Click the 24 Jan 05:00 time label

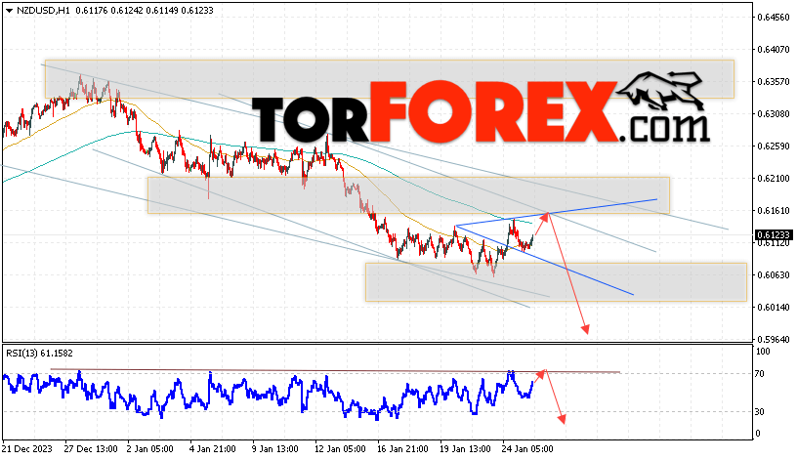click(527, 449)
